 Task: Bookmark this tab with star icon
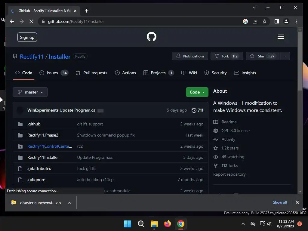[265, 21]
